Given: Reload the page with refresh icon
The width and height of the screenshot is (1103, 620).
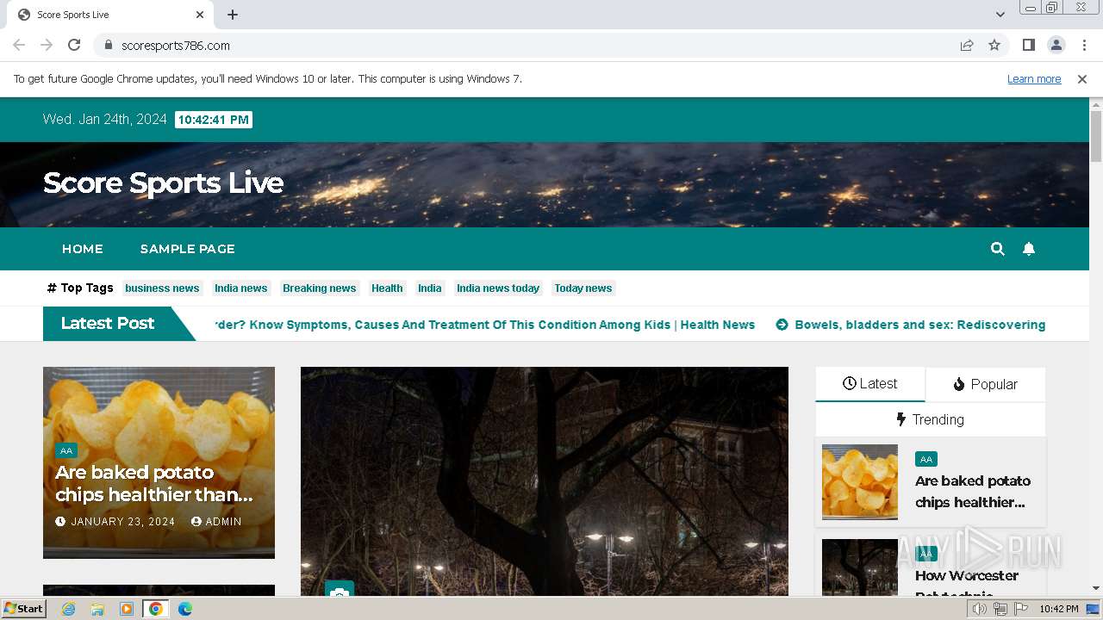Looking at the screenshot, I should 74,45.
